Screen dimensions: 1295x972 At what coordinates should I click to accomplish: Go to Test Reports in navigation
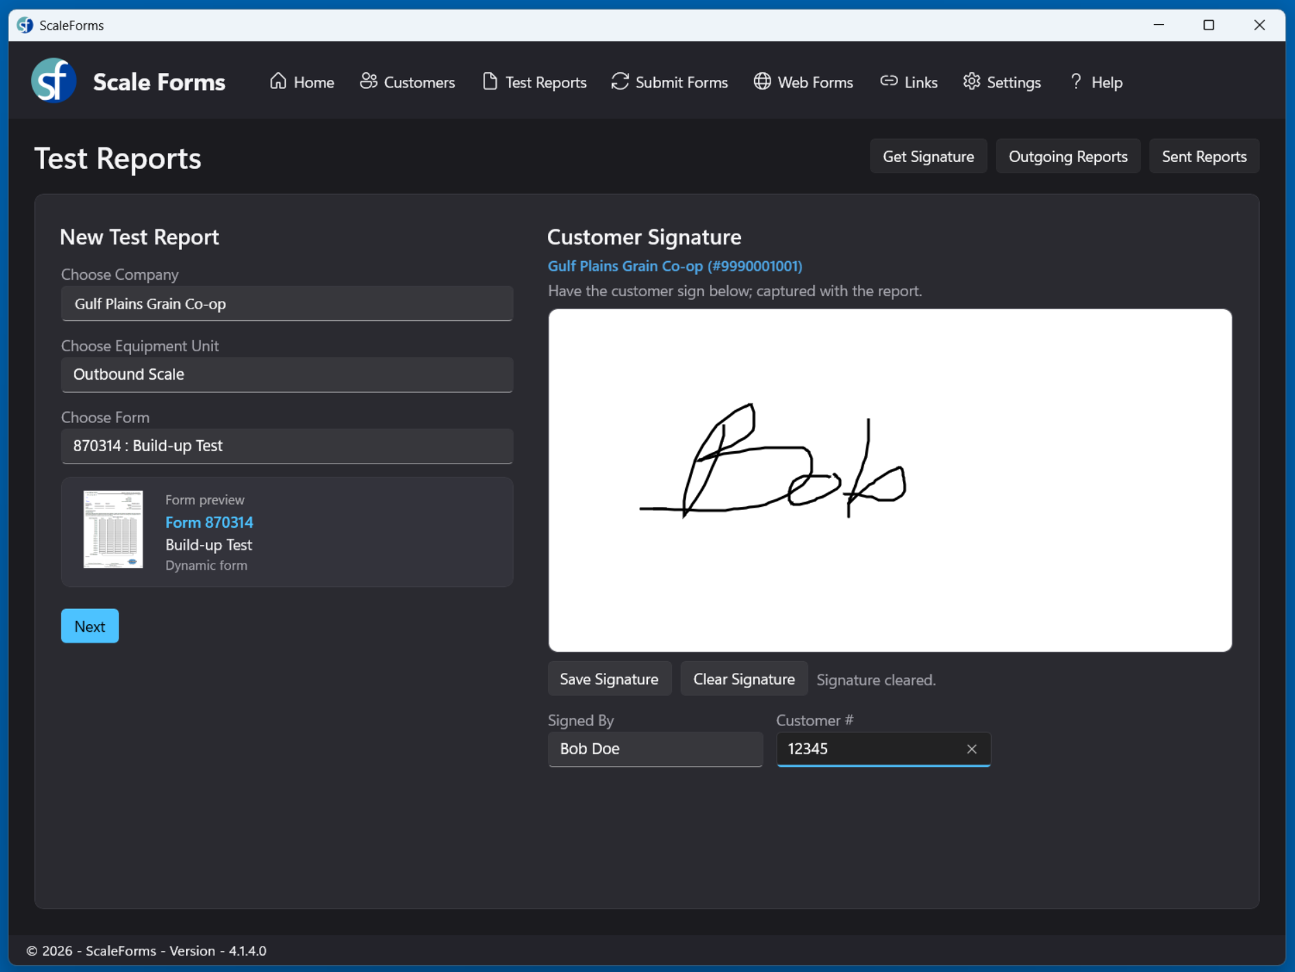pyautogui.click(x=534, y=82)
